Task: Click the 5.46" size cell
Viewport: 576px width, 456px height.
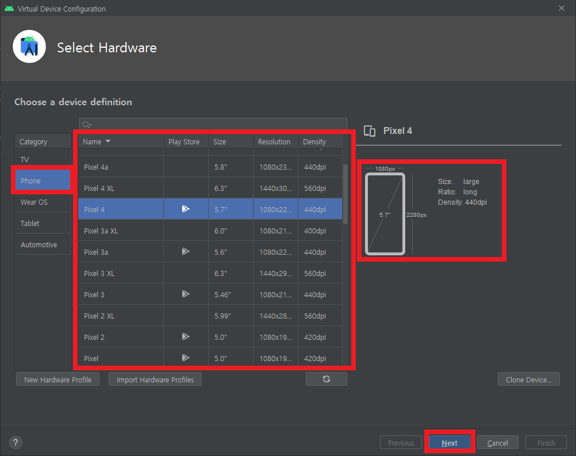Action: click(x=231, y=294)
